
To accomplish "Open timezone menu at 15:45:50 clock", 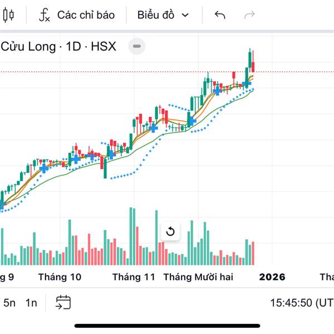I will [301, 303].
